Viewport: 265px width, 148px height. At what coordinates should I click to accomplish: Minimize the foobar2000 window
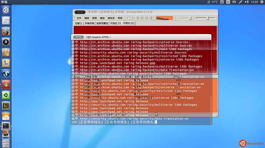(x=80, y=12)
